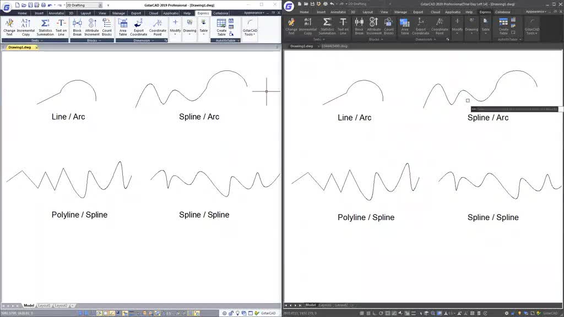
Task: Click Model tab in GstarCAD 2020 window
Action: pyautogui.click(x=311, y=305)
